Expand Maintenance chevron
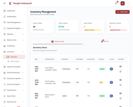 tap(23, 90)
